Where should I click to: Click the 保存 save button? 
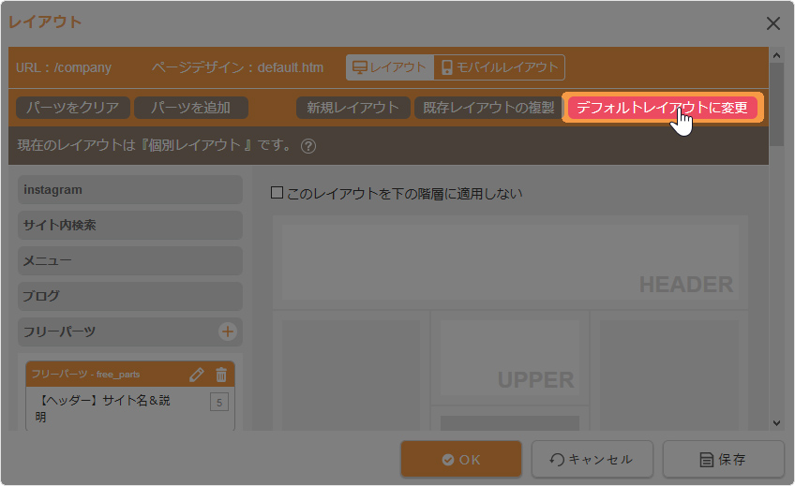[x=723, y=460]
